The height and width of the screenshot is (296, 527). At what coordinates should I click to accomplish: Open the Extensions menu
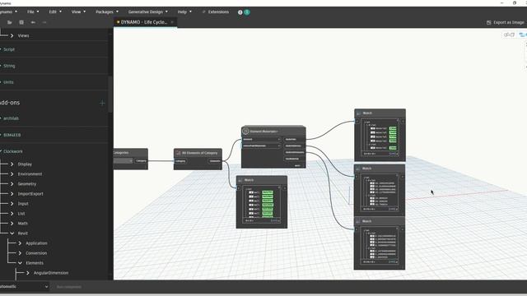click(216, 12)
